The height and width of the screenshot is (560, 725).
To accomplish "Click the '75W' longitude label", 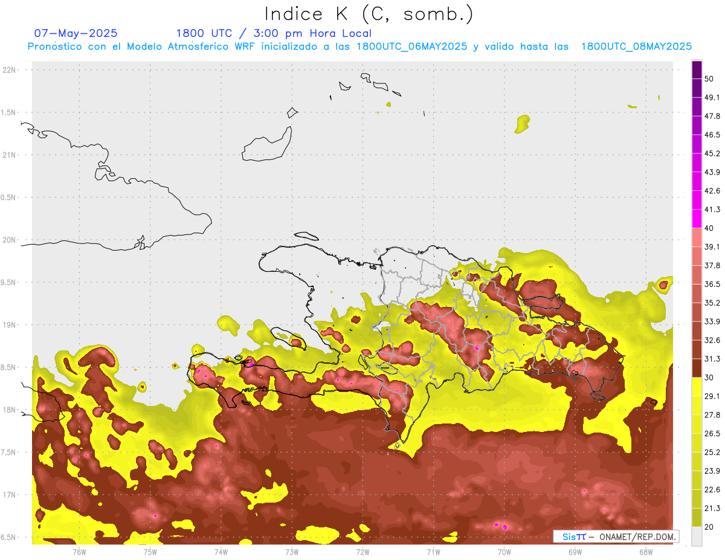I will (x=150, y=552).
